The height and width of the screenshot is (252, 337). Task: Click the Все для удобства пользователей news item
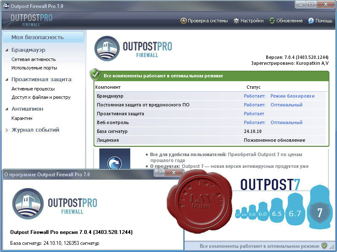224,157
